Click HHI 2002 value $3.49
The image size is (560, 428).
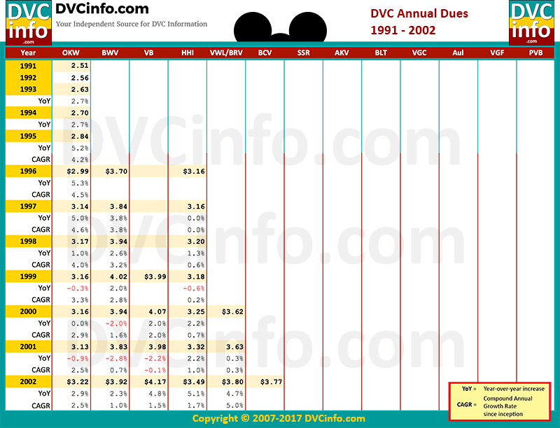pos(194,382)
